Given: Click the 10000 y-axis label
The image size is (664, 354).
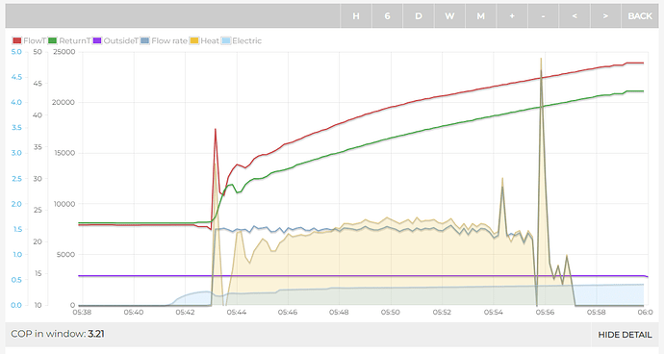Looking at the screenshot, I should click(64, 204).
